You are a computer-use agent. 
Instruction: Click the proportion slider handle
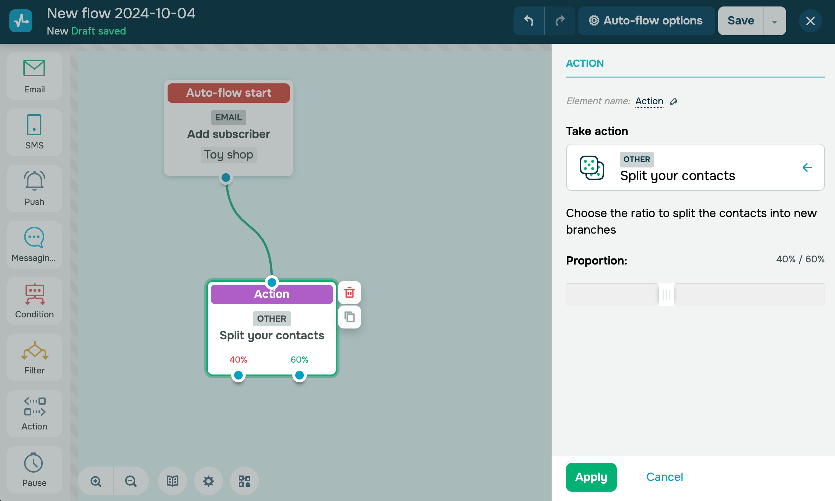click(x=666, y=295)
